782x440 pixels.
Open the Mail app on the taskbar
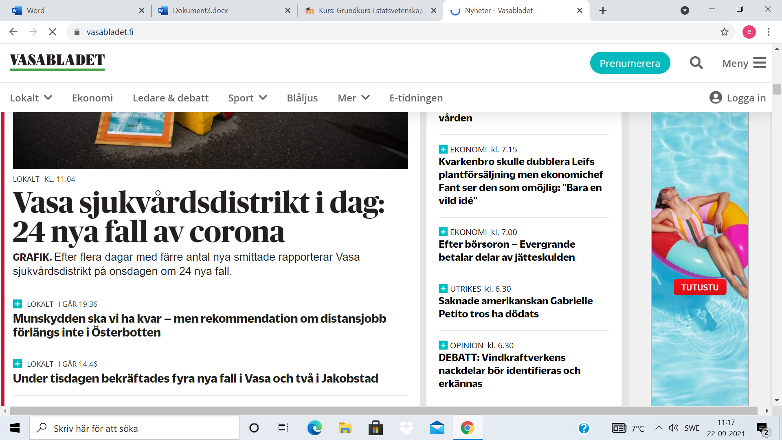437,428
